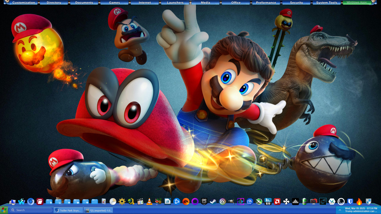Launch Media Player Classic 321 icon
Screen dimensions: 381x214
pos(140,202)
